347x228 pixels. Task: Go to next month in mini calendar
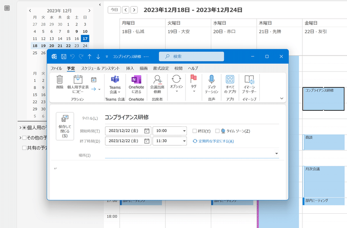89,10
